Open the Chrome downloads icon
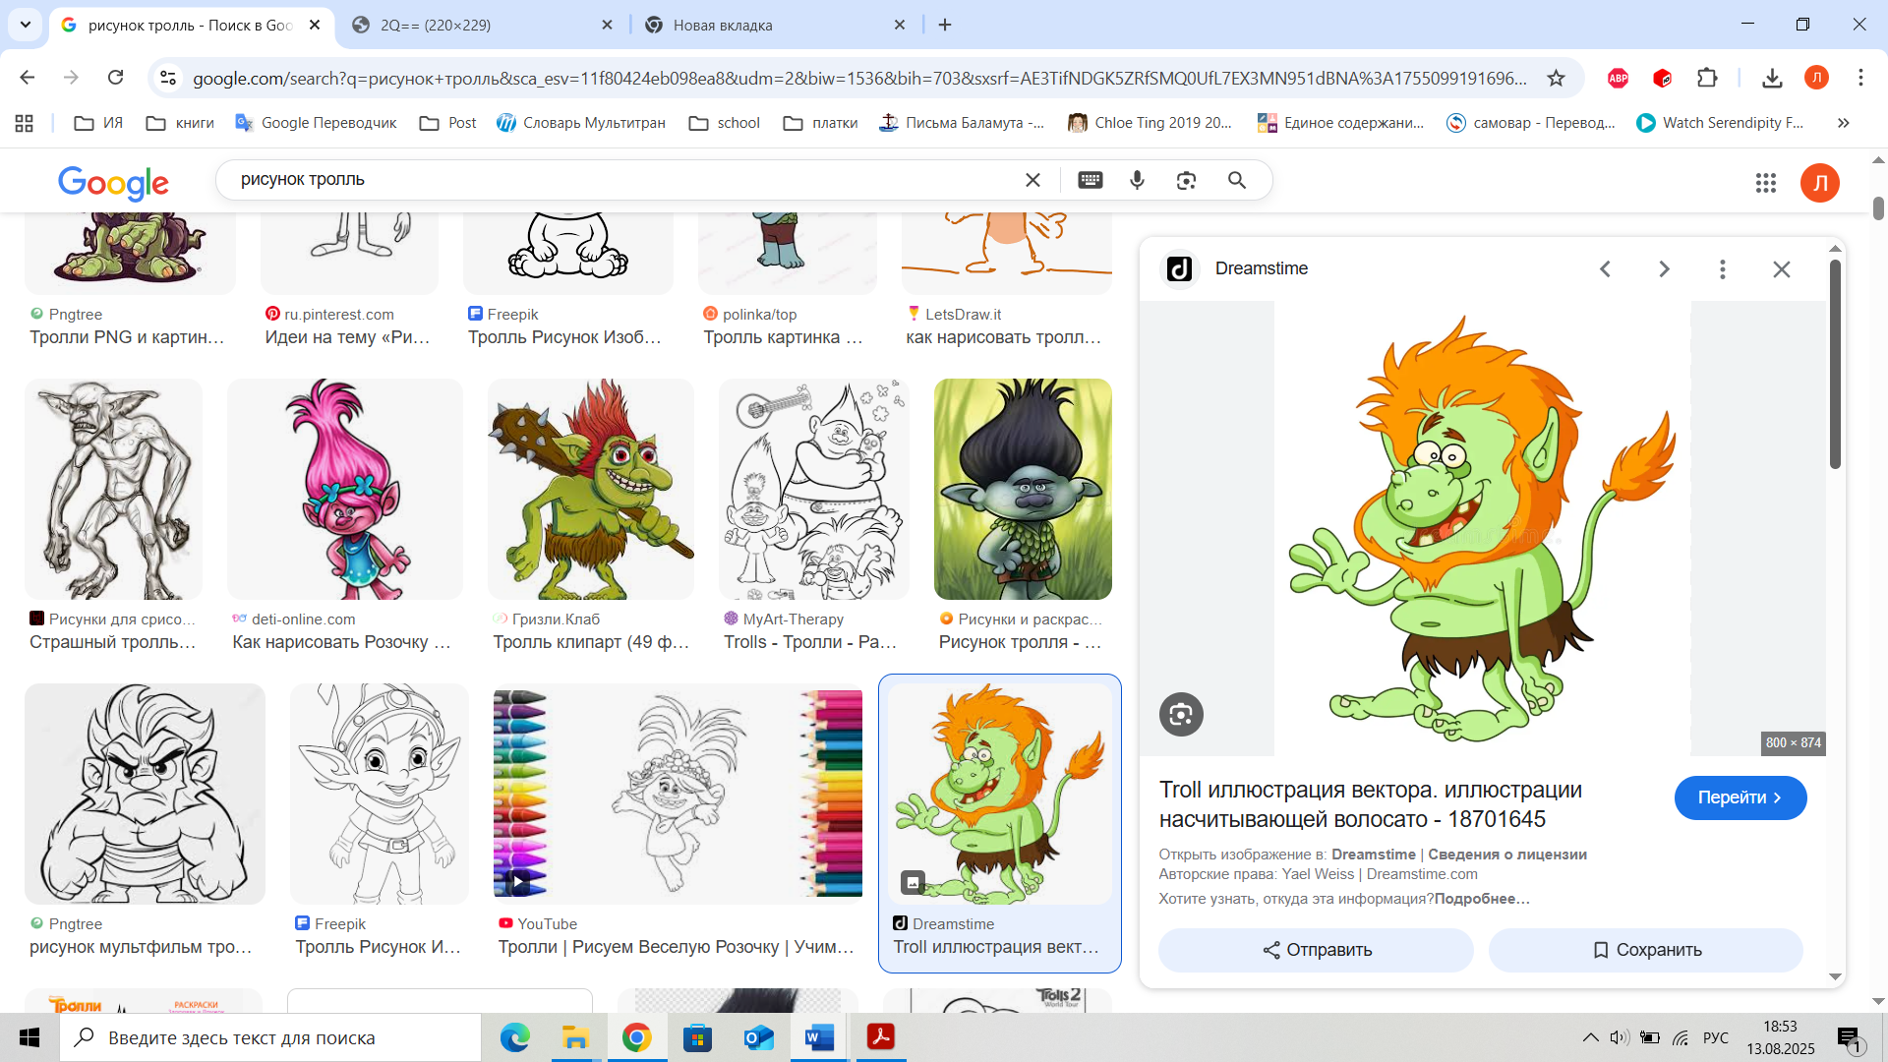 click(1772, 78)
